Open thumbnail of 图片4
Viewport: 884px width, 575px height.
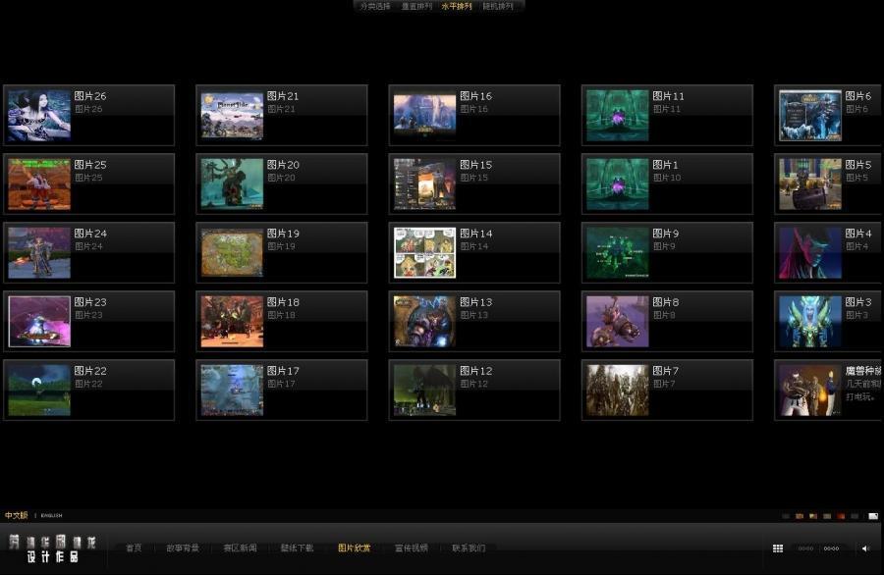coord(810,253)
